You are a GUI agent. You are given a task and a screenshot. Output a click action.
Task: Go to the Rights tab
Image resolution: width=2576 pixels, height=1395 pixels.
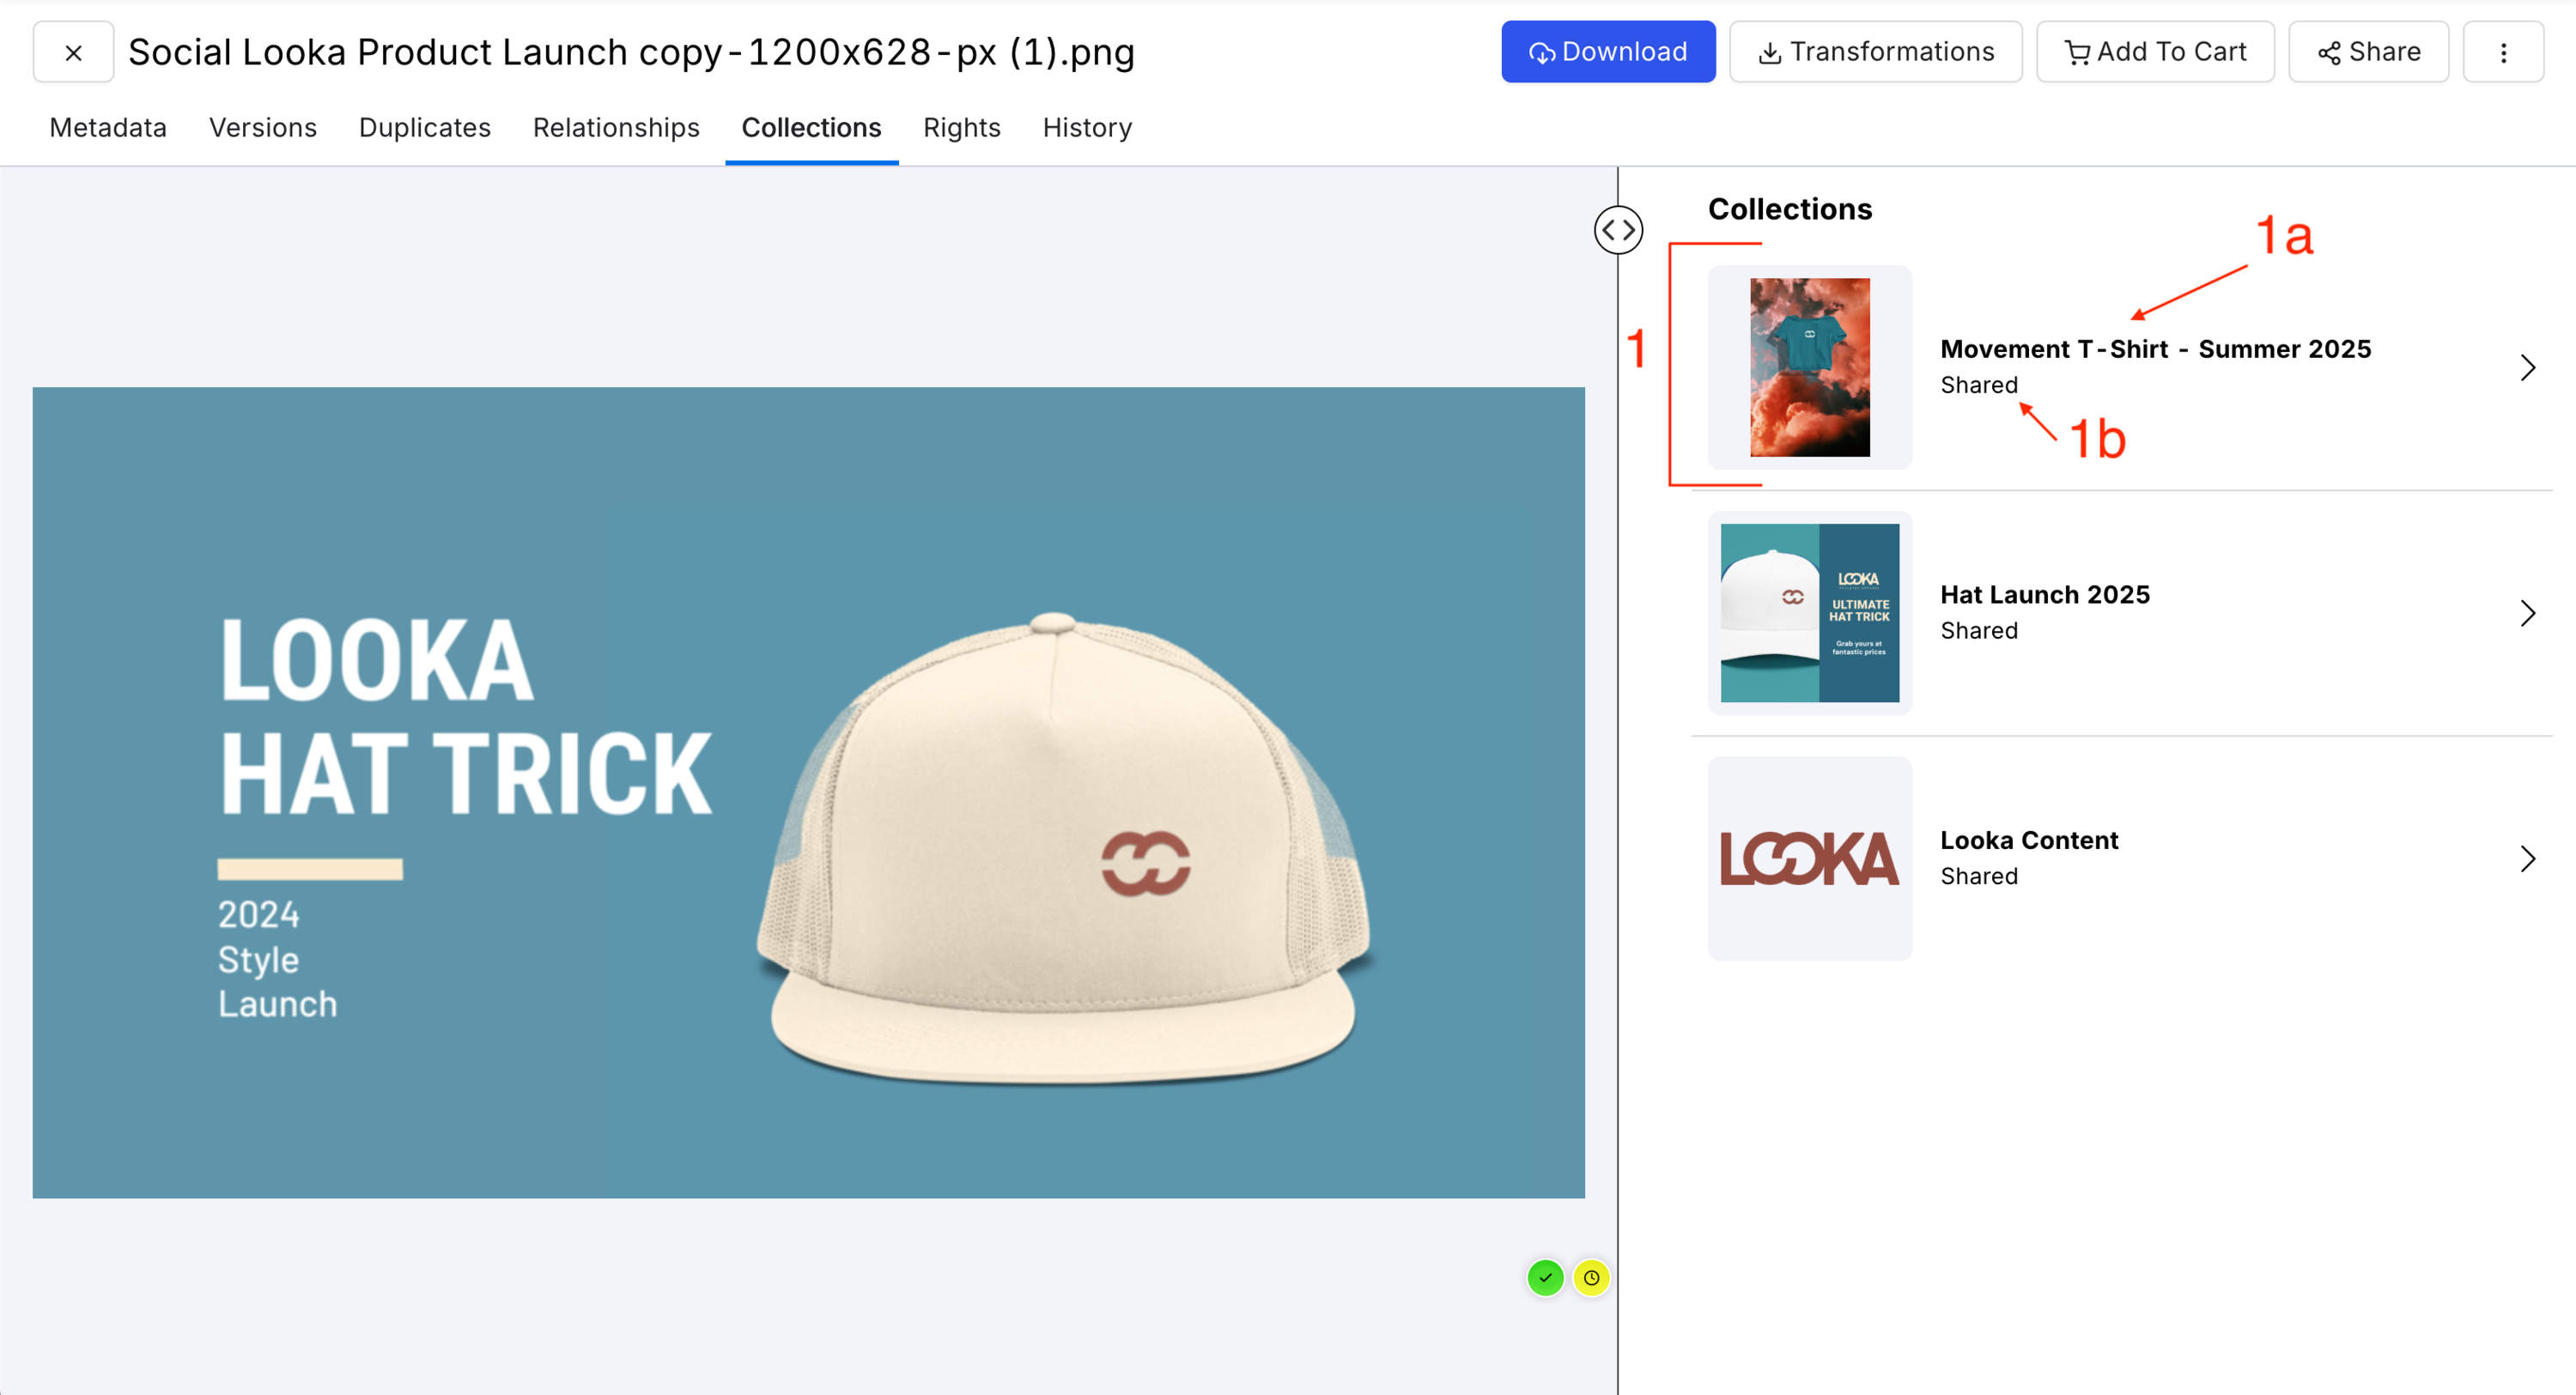[x=961, y=128]
